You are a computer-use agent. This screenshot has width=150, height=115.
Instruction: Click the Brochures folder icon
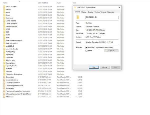point(4,18)
